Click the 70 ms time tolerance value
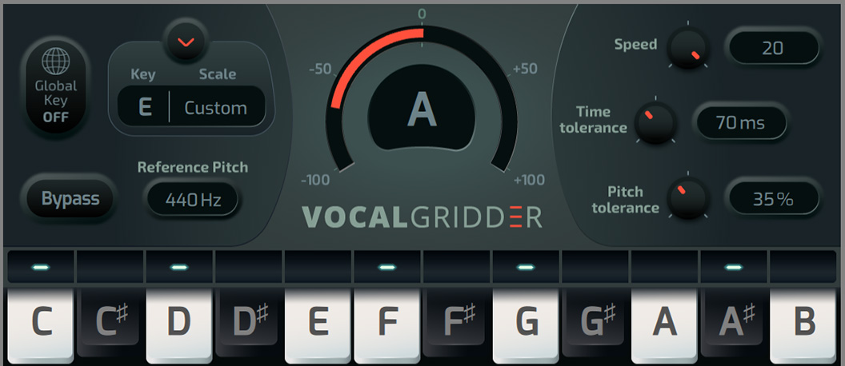This screenshot has height=366, width=845. tap(742, 123)
